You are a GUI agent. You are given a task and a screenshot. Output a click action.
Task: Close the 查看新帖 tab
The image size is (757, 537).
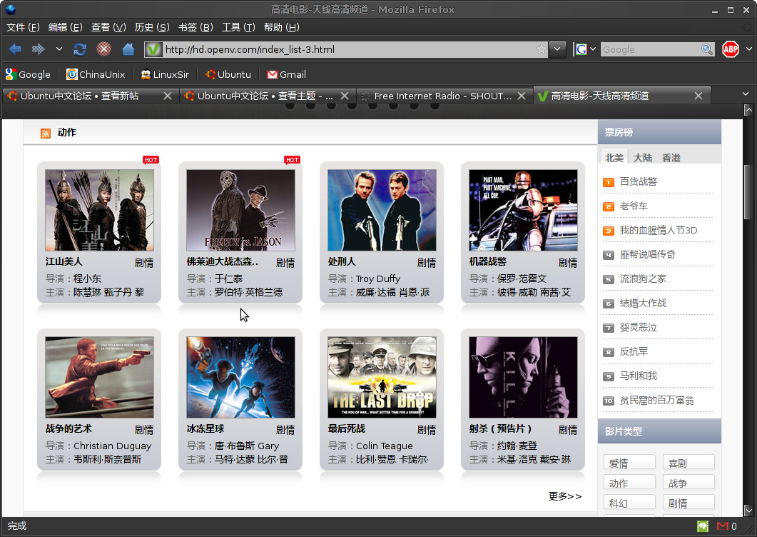click(x=168, y=96)
